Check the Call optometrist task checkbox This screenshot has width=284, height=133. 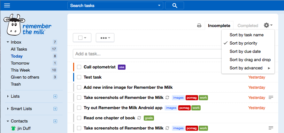coord(79,67)
